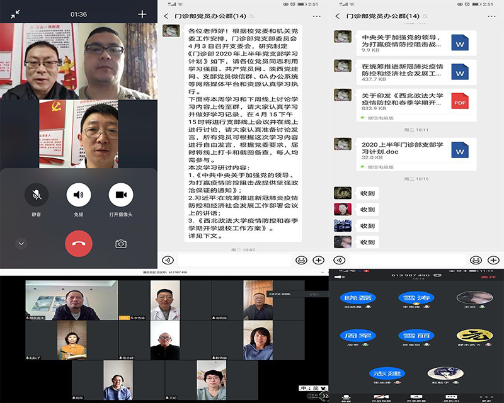
Task: Tap the voice input icon in the announcement chat
Action: point(168,259)
